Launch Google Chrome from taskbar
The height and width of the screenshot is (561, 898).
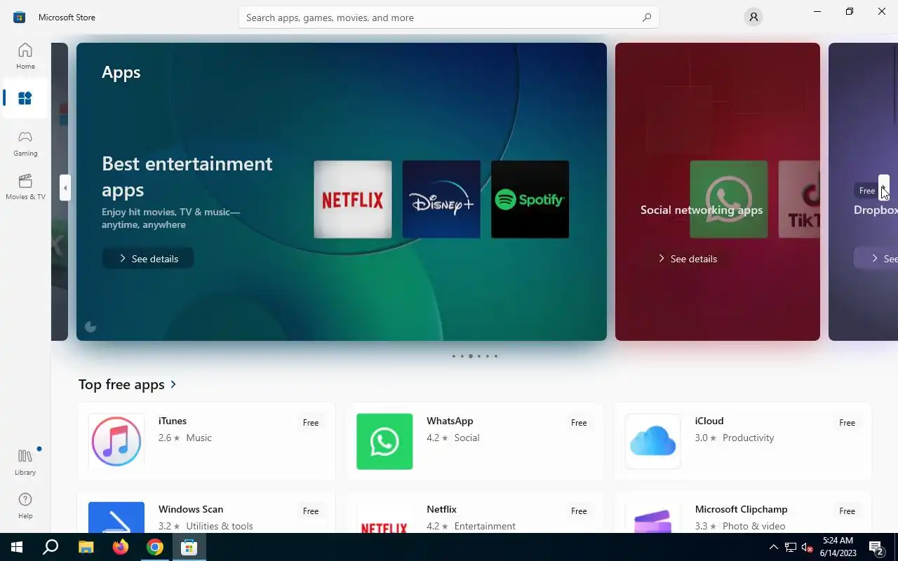[154, 547]
